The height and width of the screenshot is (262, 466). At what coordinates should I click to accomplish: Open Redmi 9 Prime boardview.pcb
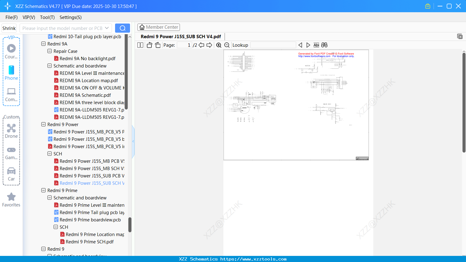click(x=87, y=220)
